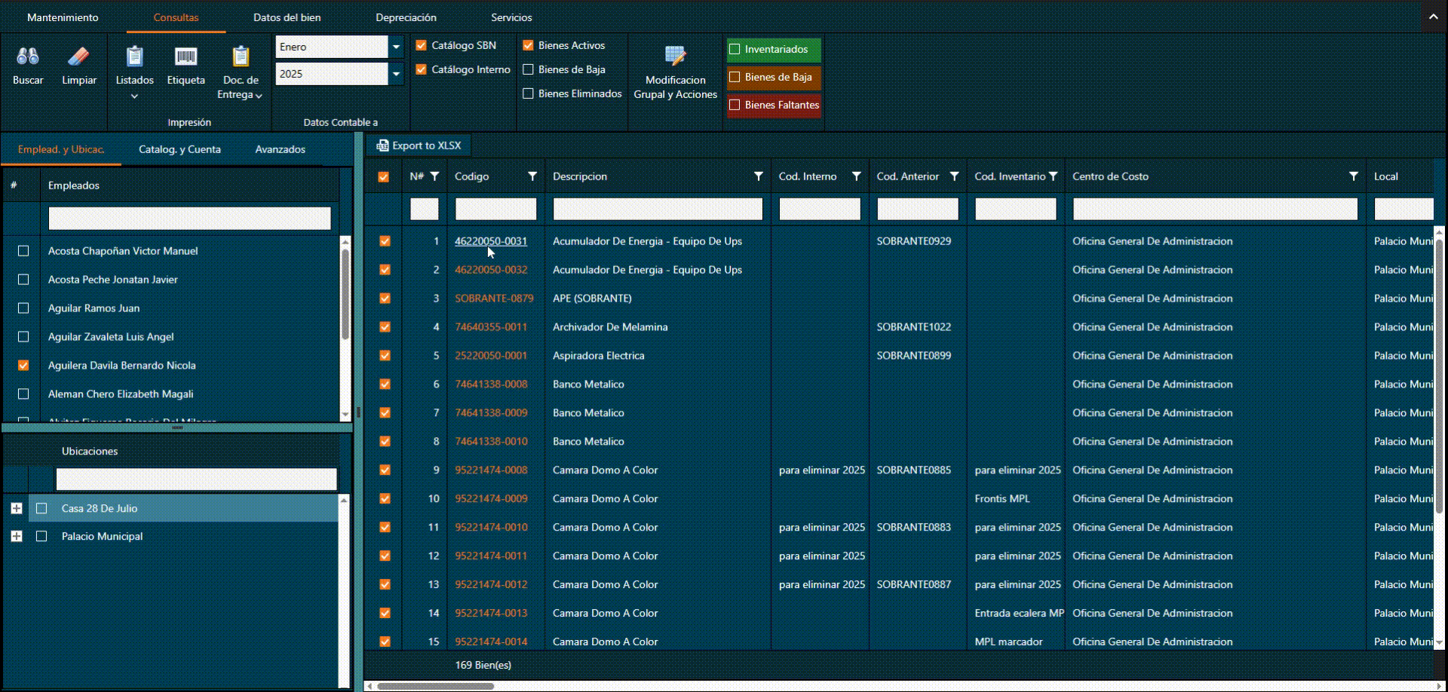Open filter icon on Centro de Costo column

pyautogui.click(x=1354, y=176)
